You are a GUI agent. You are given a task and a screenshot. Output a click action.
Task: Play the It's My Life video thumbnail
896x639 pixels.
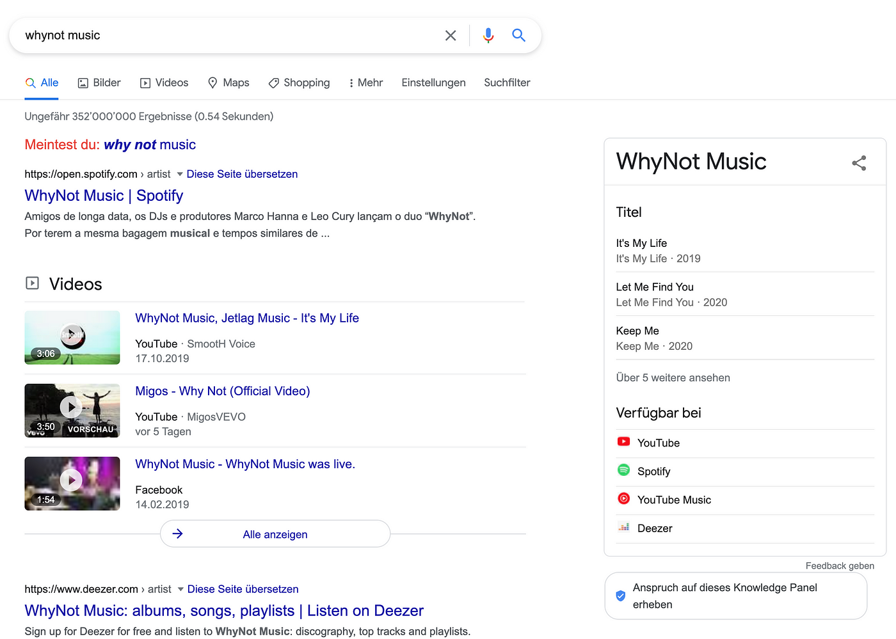tap(72, 338)
